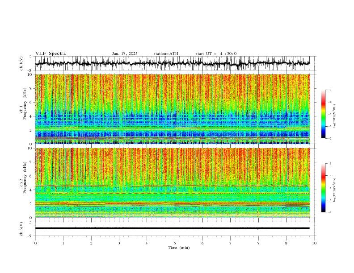Click the "start UT = 4:30:0" header text
The height and width of the screenshot is (273, 354).
[x=216, y=54]
